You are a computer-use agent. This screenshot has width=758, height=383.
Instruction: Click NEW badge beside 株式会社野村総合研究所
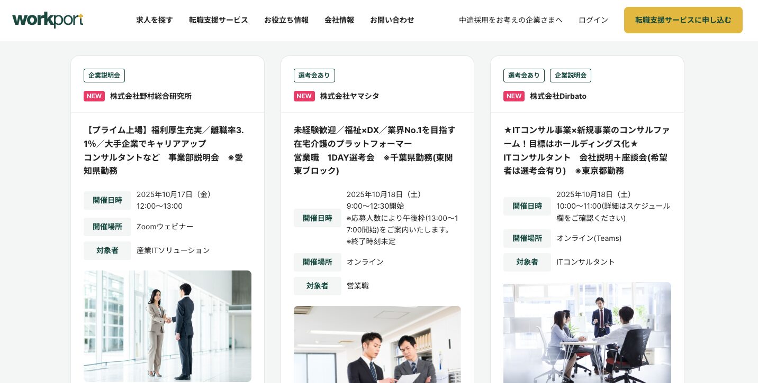[x=94, y=96]
